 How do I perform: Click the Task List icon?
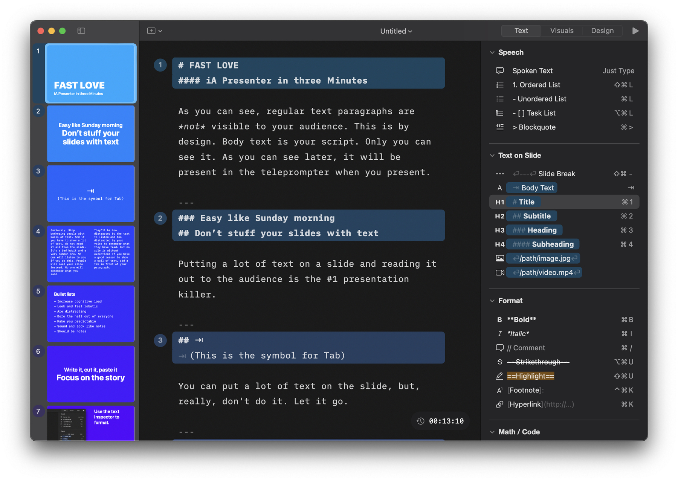tap(500, 113)
